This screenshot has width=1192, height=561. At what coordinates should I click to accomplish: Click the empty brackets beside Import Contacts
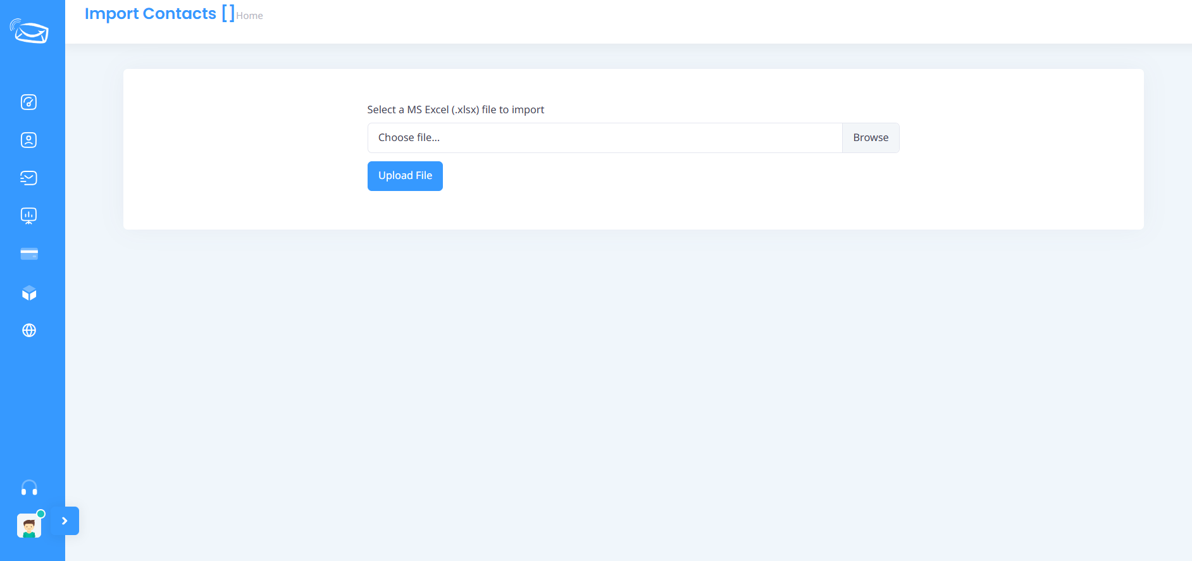pyautogui.click(x=228, y=13)
